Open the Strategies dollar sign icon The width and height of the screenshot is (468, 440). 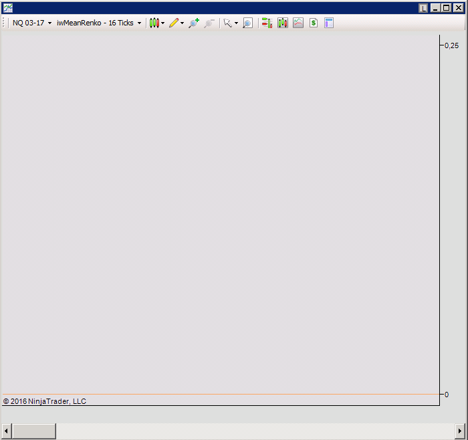click(x=314, y=23)
